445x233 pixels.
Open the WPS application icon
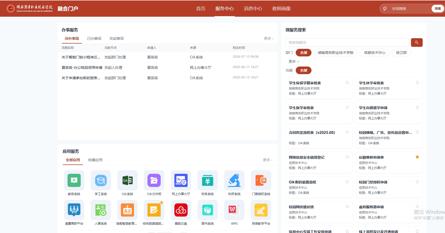(x=234, y=210)
